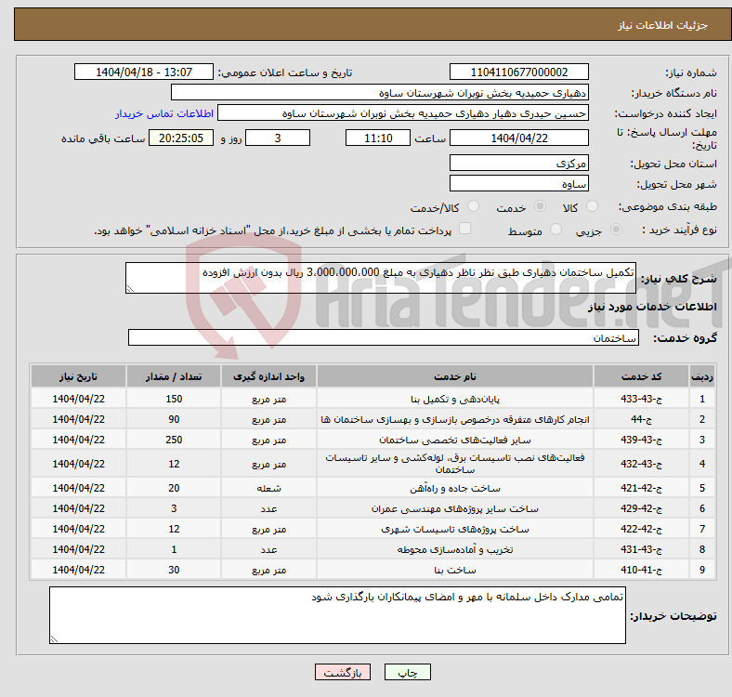Click service code ج-43-439 cell

coord(642,441)
